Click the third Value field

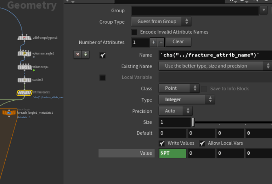coord(231,153)
